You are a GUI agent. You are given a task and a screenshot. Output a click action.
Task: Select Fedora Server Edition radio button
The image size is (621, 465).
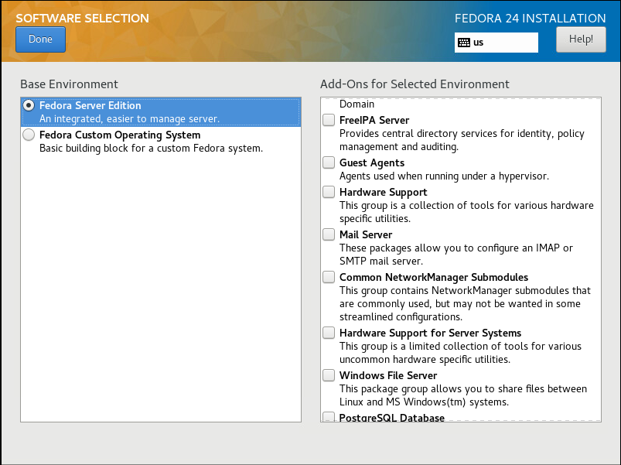(x=29, y=106)
